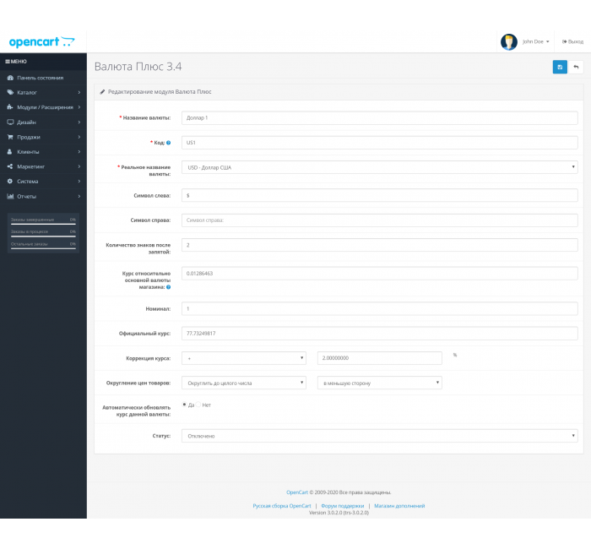Click the chart icon beside Отчеты
591x549 pixels.
click(10, 196)
